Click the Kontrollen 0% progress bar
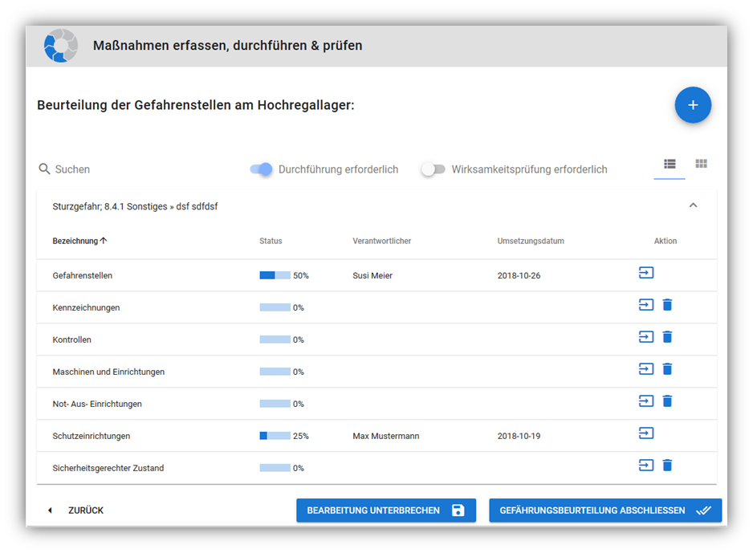This screenshot has width=753, height=553. coord(275,340)
